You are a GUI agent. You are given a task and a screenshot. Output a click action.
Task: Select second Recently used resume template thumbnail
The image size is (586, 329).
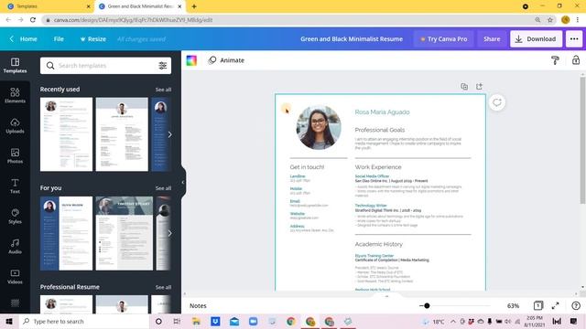point(122,134)
